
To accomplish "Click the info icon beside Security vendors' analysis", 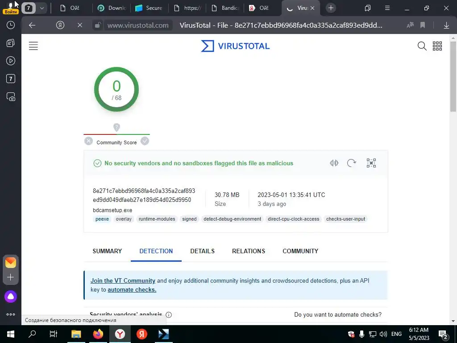I will pos(169,315).
